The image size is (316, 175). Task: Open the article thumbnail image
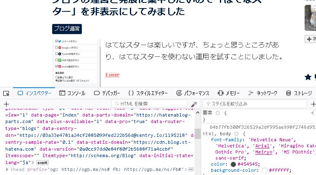point(77,63)
